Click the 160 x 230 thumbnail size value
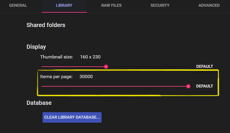This screenshot has width=230, height=133. pyautogui.click(x=90, y=57)
